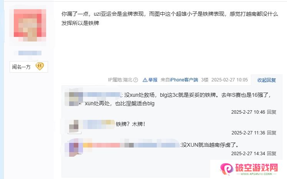Open the iPhone客户端 link
The height and width of the screenshot is (179, 287).
click(x=184, y=80)
